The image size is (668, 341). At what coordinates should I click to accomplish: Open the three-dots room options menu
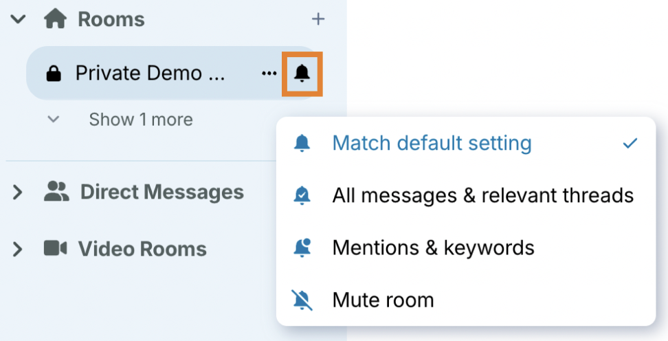pyautogui.click(x=269, y=74)
